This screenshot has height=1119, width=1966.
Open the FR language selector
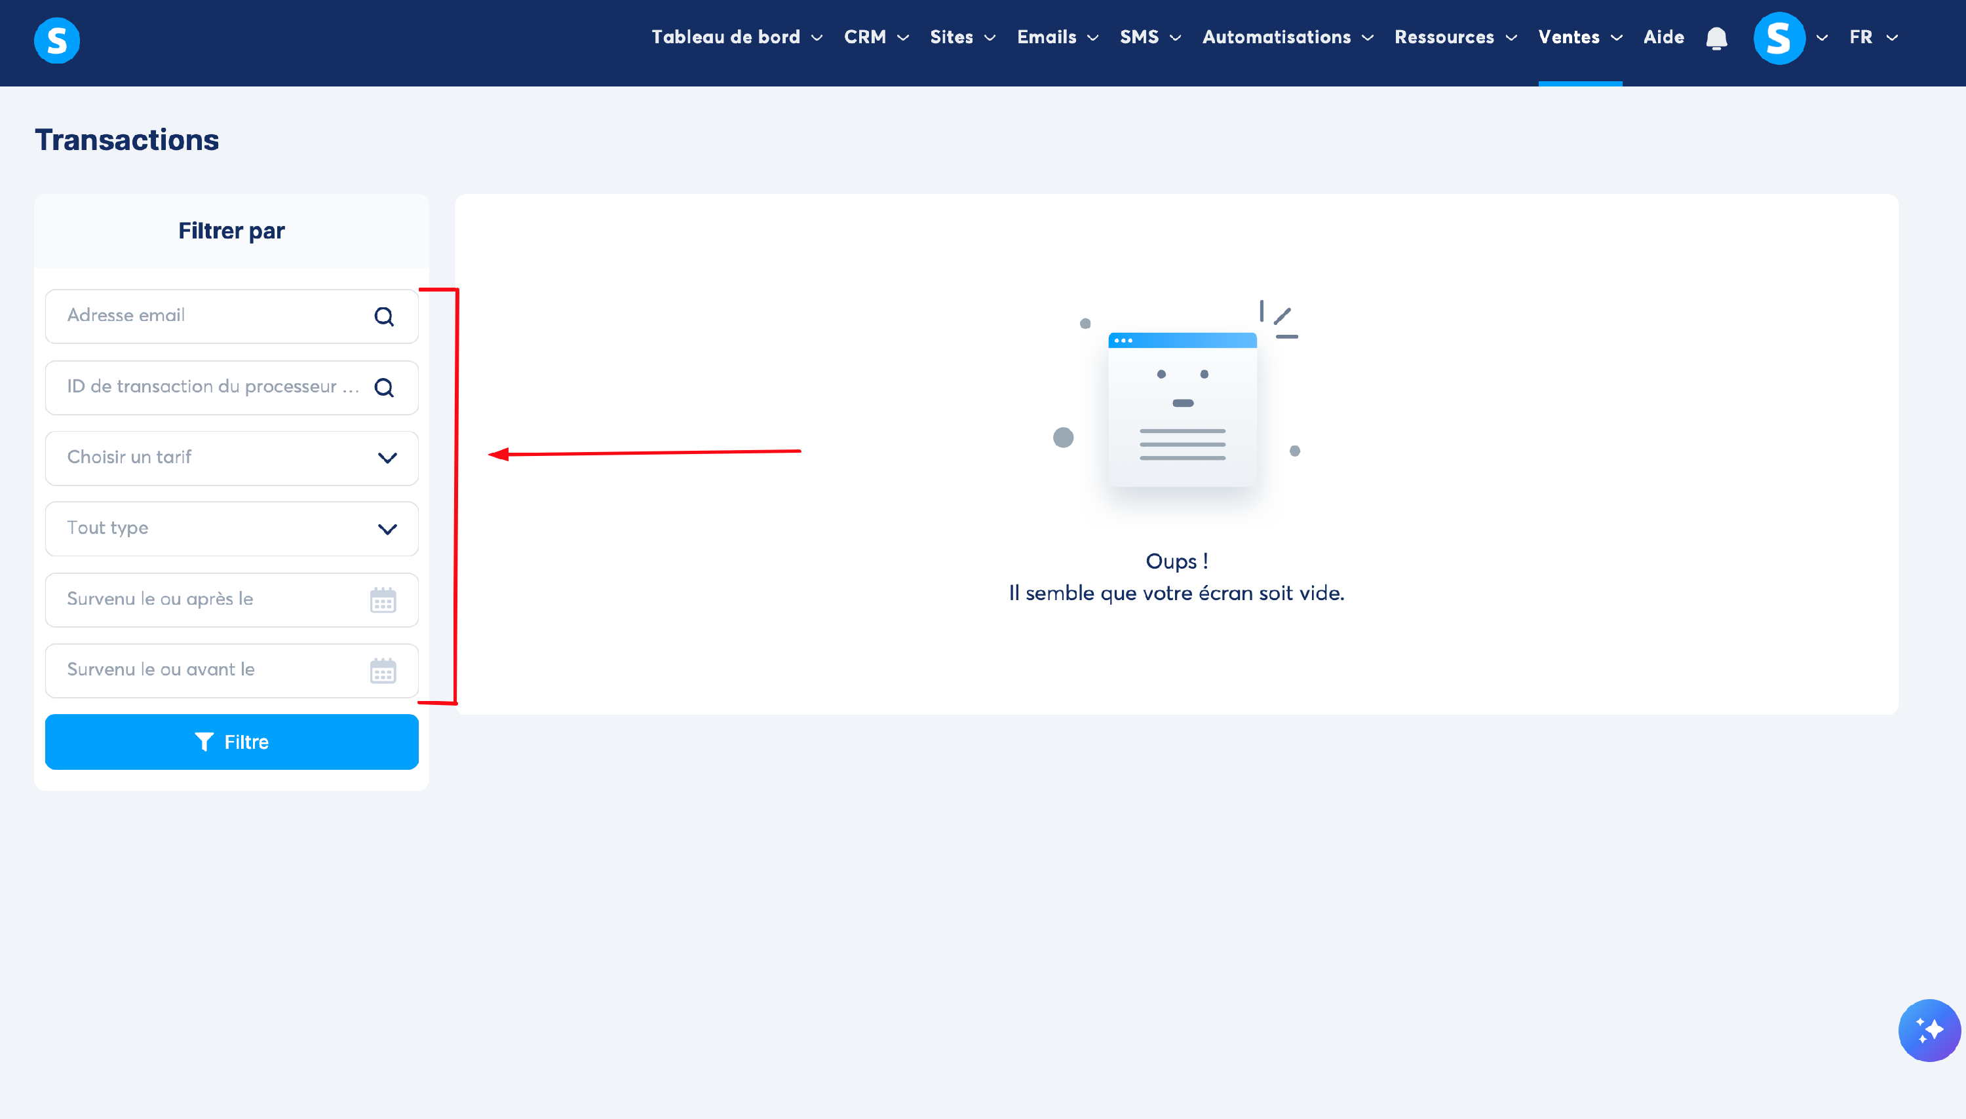(1872, 37)
